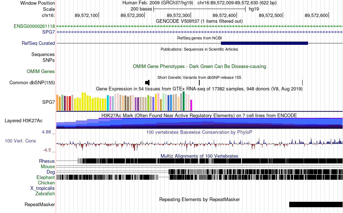
Task: Click the gold yellow GTEx bar beside pink
Action: (156, 102)
